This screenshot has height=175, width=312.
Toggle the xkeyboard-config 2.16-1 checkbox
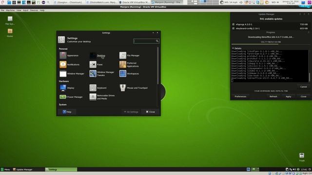click(x=233, y=28)
